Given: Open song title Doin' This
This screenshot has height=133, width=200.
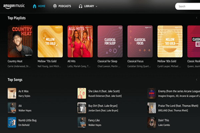Looking at the screenshot, I should 164,120.
